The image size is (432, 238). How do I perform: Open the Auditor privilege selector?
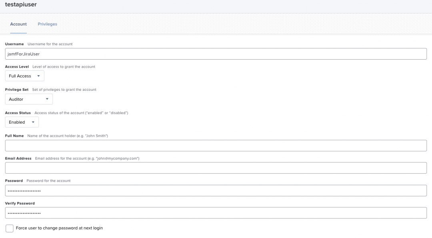pos(28,99)
